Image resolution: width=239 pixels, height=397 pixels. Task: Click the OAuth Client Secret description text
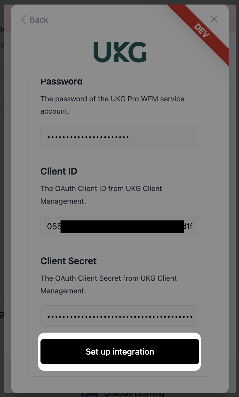(108, 284)
